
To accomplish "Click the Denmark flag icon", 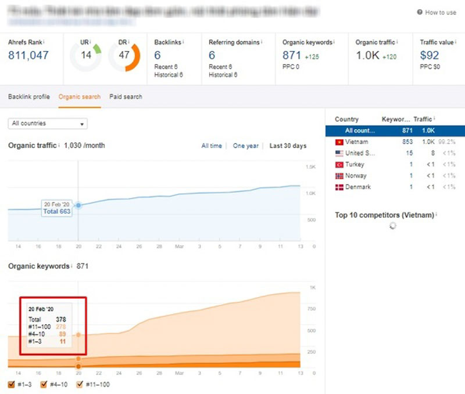I will pyautogui.click(x=339, y=187).
